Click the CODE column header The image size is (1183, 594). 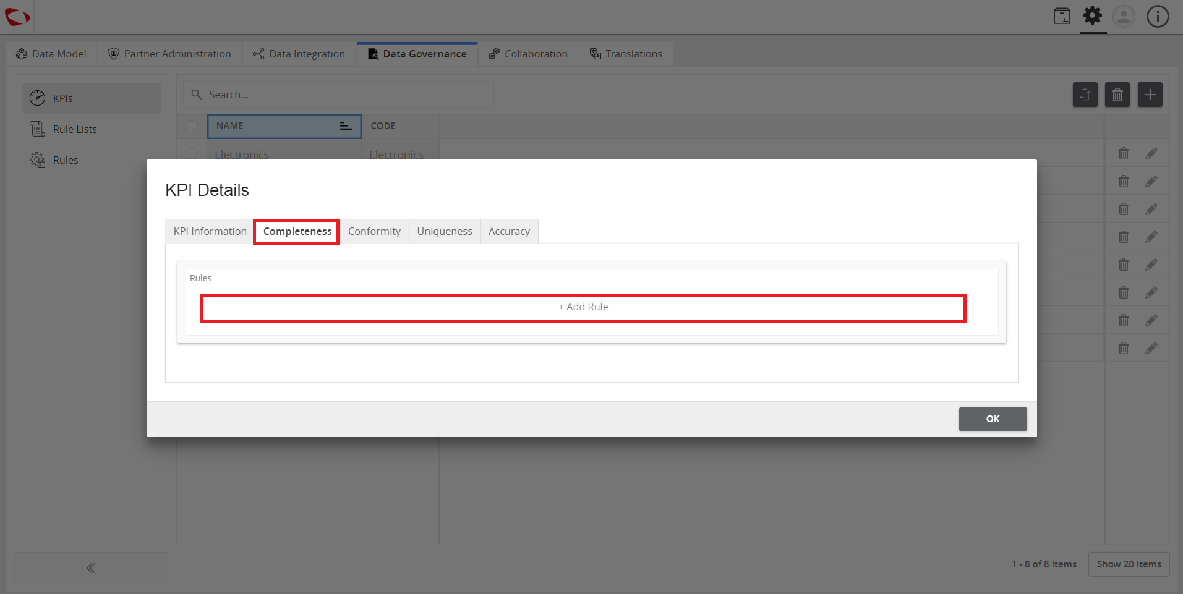click(400, 126)
